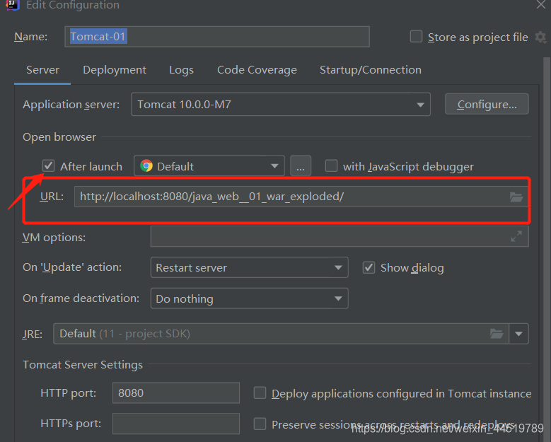Click the Chrome icon in browser dropdown
Viewport: 551px width, 442px height.
(146, 165)
